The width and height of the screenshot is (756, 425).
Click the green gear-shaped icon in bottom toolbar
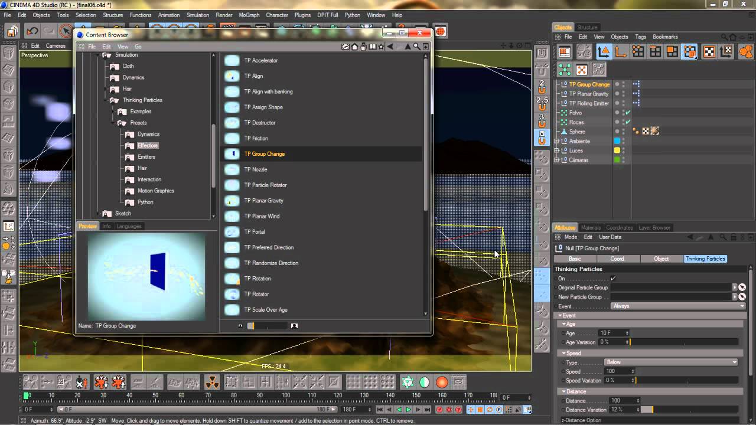[408, 382]
